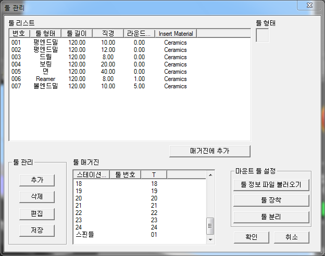Screen dimensions: 325x256
Task: Click the 40.00 diameter value
Action: (x=108, y=72)
